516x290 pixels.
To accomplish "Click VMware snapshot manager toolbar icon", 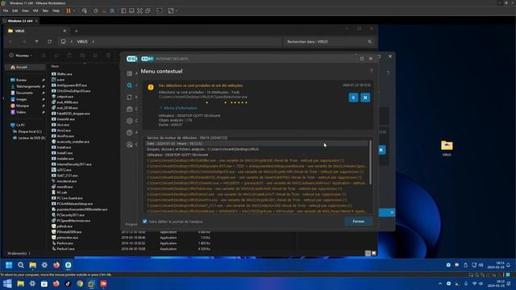I will click(112, 10).
